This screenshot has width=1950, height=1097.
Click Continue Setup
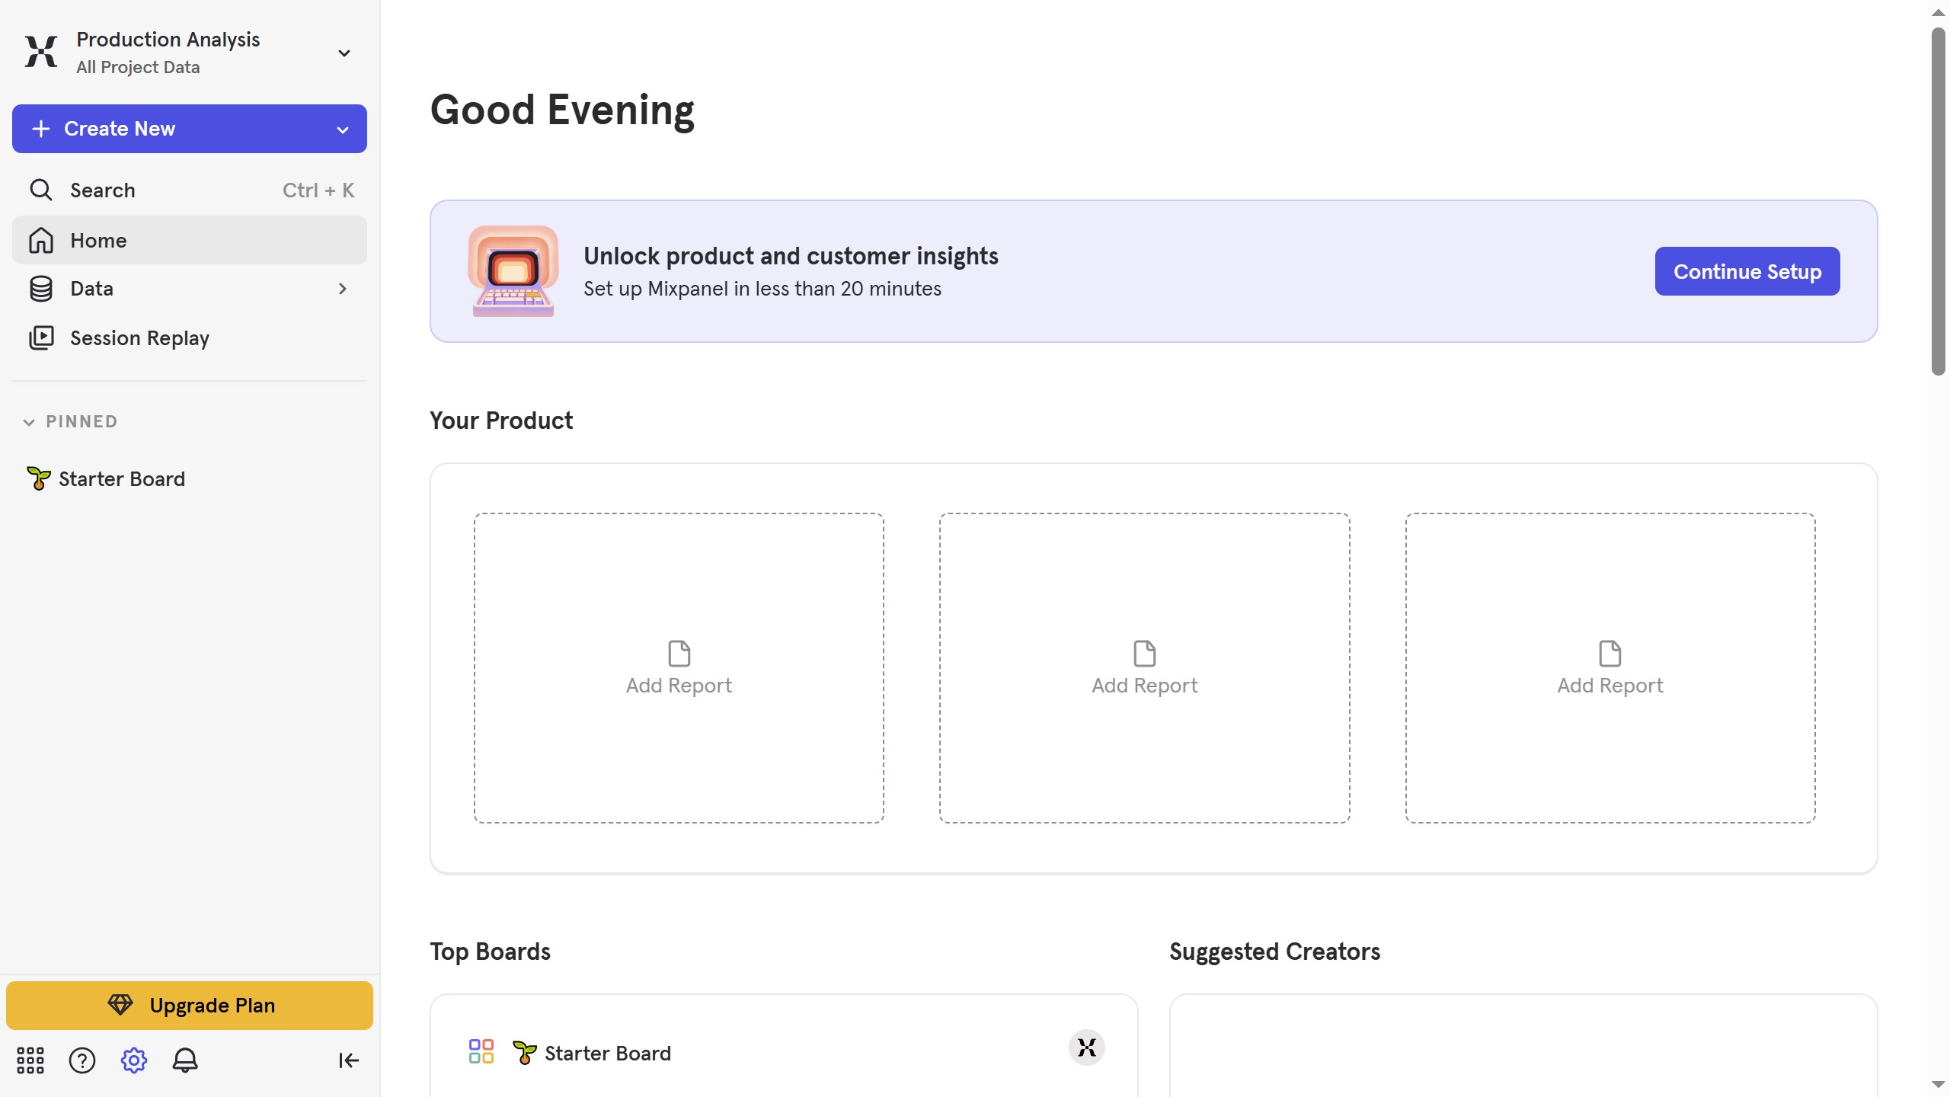pyautogui.click(x=1747, y=271)
